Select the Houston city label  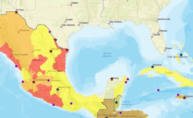pos(84,23)
